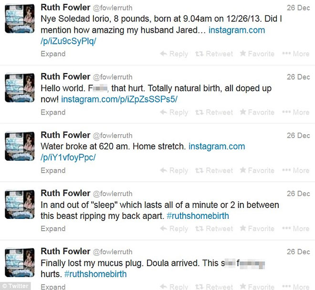Reply to the 'Hello world' tweet
The height and width of the screenshot is (290, 315).
(x=174, y=112)
